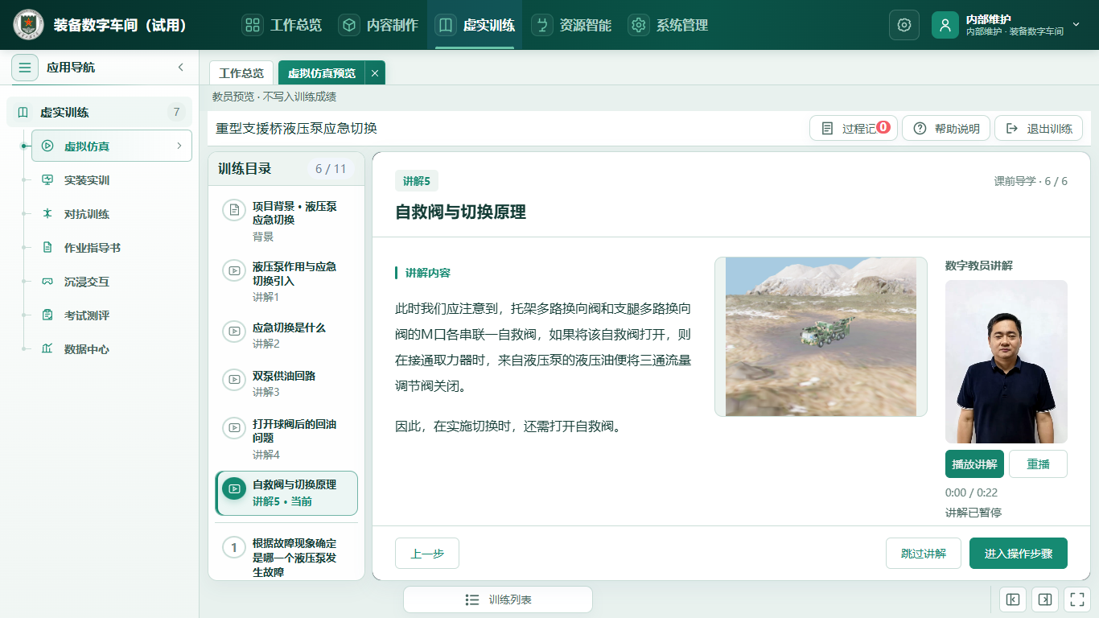Collapse left panel icon at bottom
The image size is (1099, 618).
[x=1013, y=599]
